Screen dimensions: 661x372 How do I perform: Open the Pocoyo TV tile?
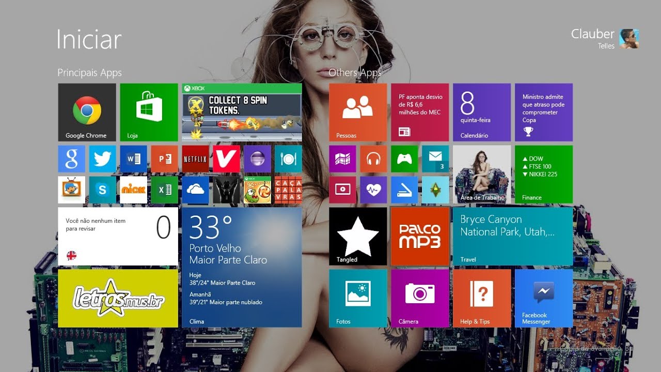[71, 190]
